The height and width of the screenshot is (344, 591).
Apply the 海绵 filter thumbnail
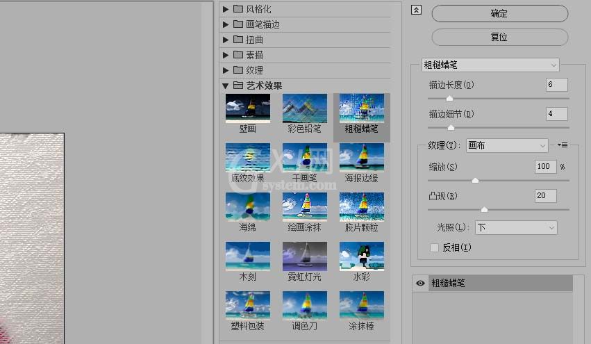tap(248, 207)
